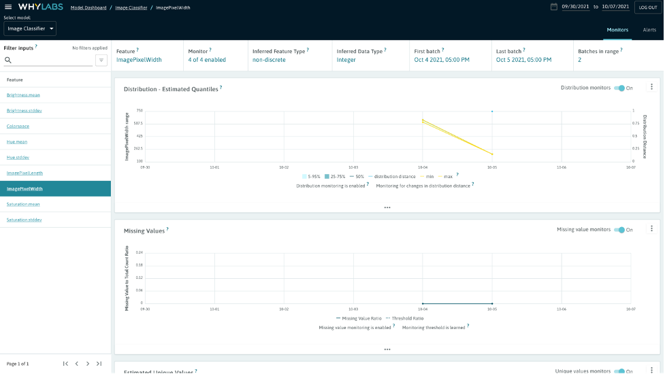The width and height of the screenshot is (665, 374).
Task: Select Colorspace feature
Action: [x=18, y=126]
